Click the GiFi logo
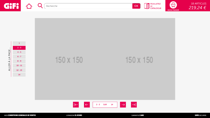 point(10,6)
